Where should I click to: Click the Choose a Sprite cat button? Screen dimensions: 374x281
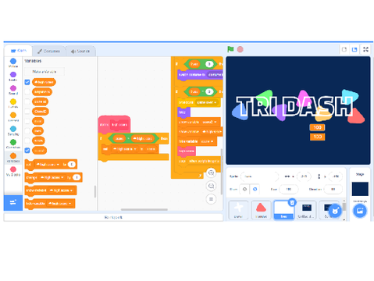(335, 211)
